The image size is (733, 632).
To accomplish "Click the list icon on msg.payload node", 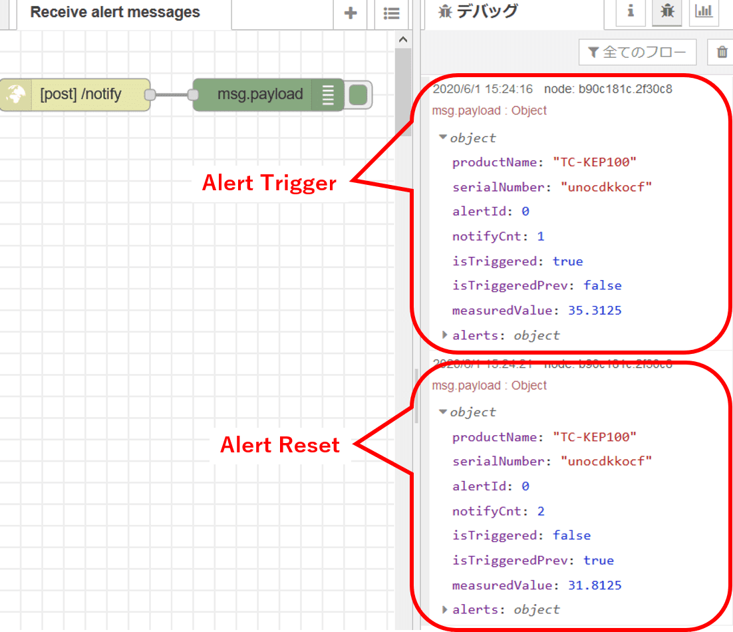I will tap(328, 94).
